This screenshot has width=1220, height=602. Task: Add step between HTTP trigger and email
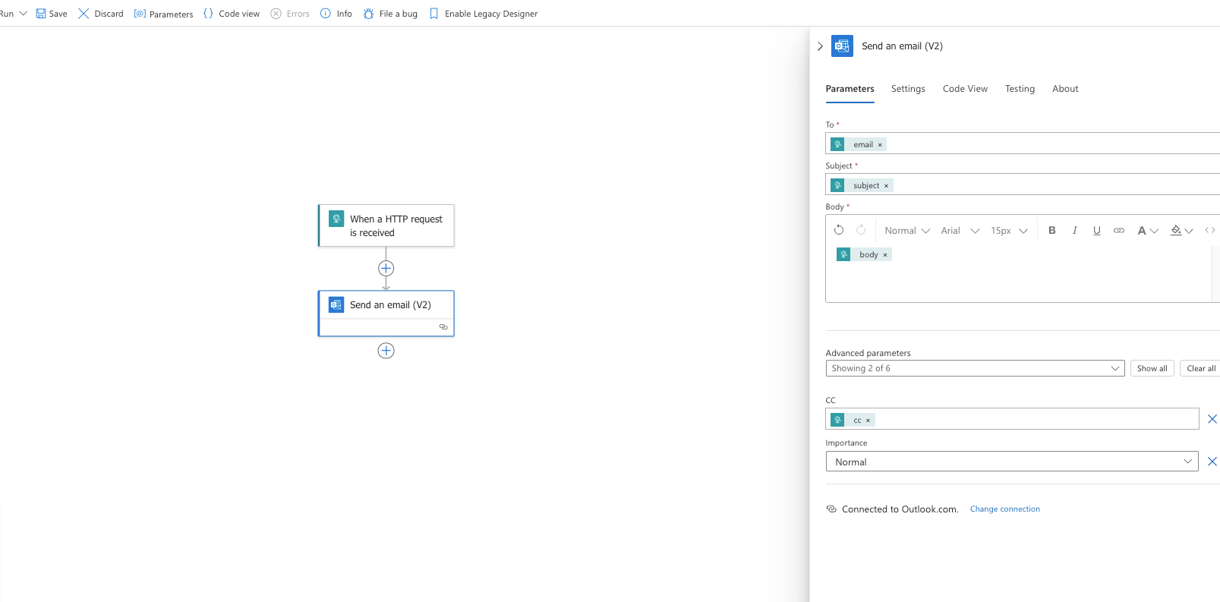[386, 269]
